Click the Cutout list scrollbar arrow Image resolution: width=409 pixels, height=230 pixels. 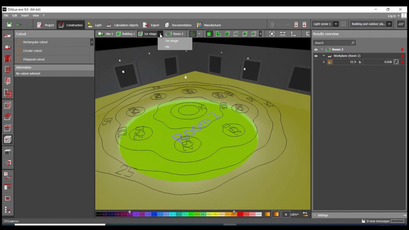(92, 42)
